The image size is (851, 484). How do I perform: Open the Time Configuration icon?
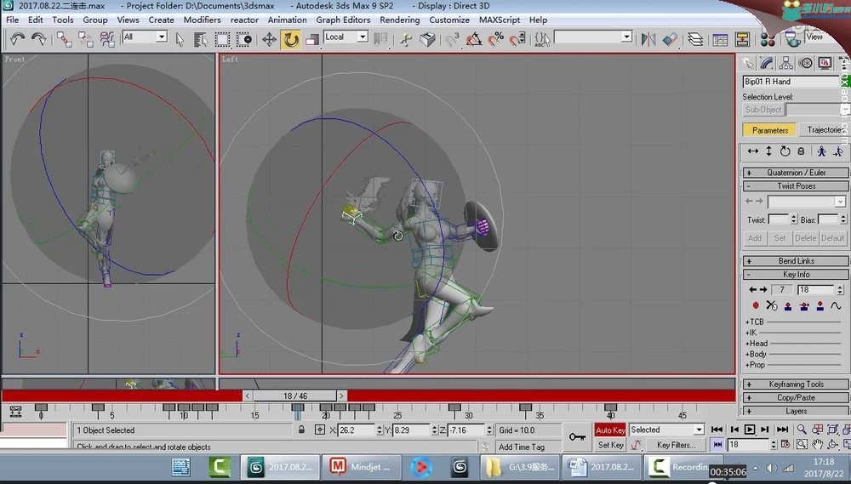(x=785, y=444)
